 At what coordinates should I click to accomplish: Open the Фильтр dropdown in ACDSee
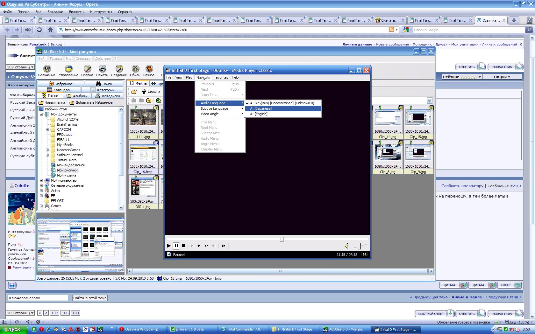point(151,92)
